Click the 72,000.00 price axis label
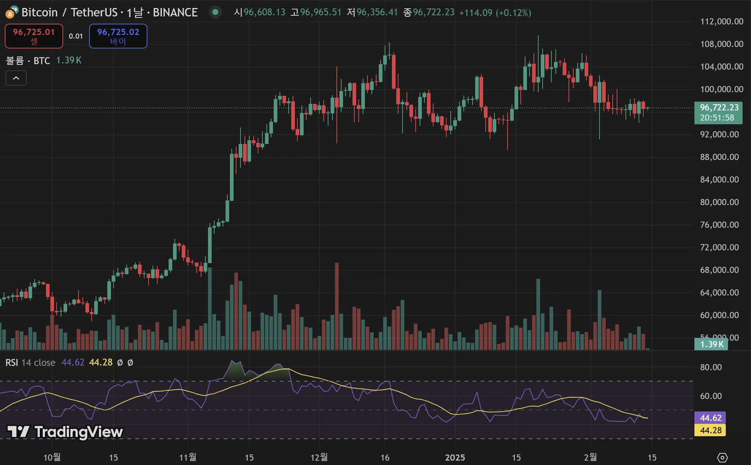 [720, 248]
